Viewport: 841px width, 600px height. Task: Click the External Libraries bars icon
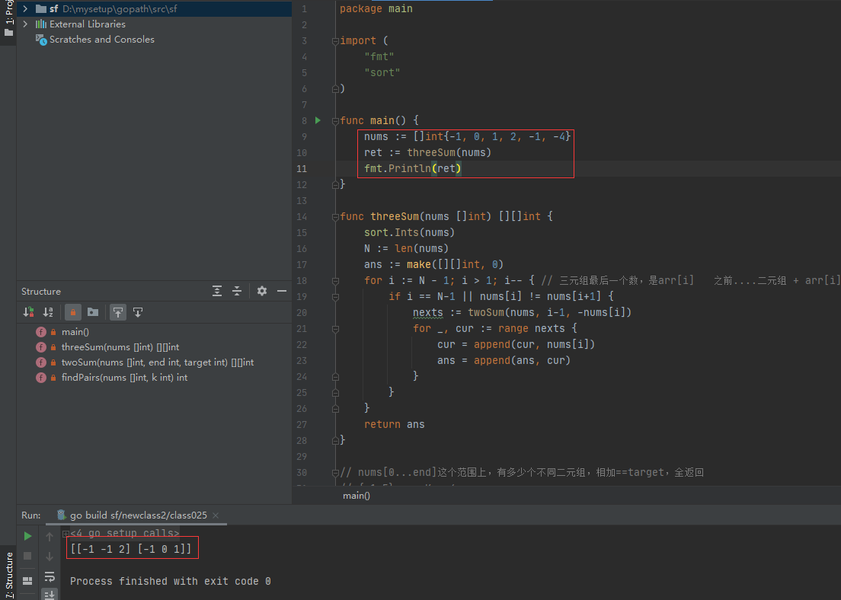(41, 24)
